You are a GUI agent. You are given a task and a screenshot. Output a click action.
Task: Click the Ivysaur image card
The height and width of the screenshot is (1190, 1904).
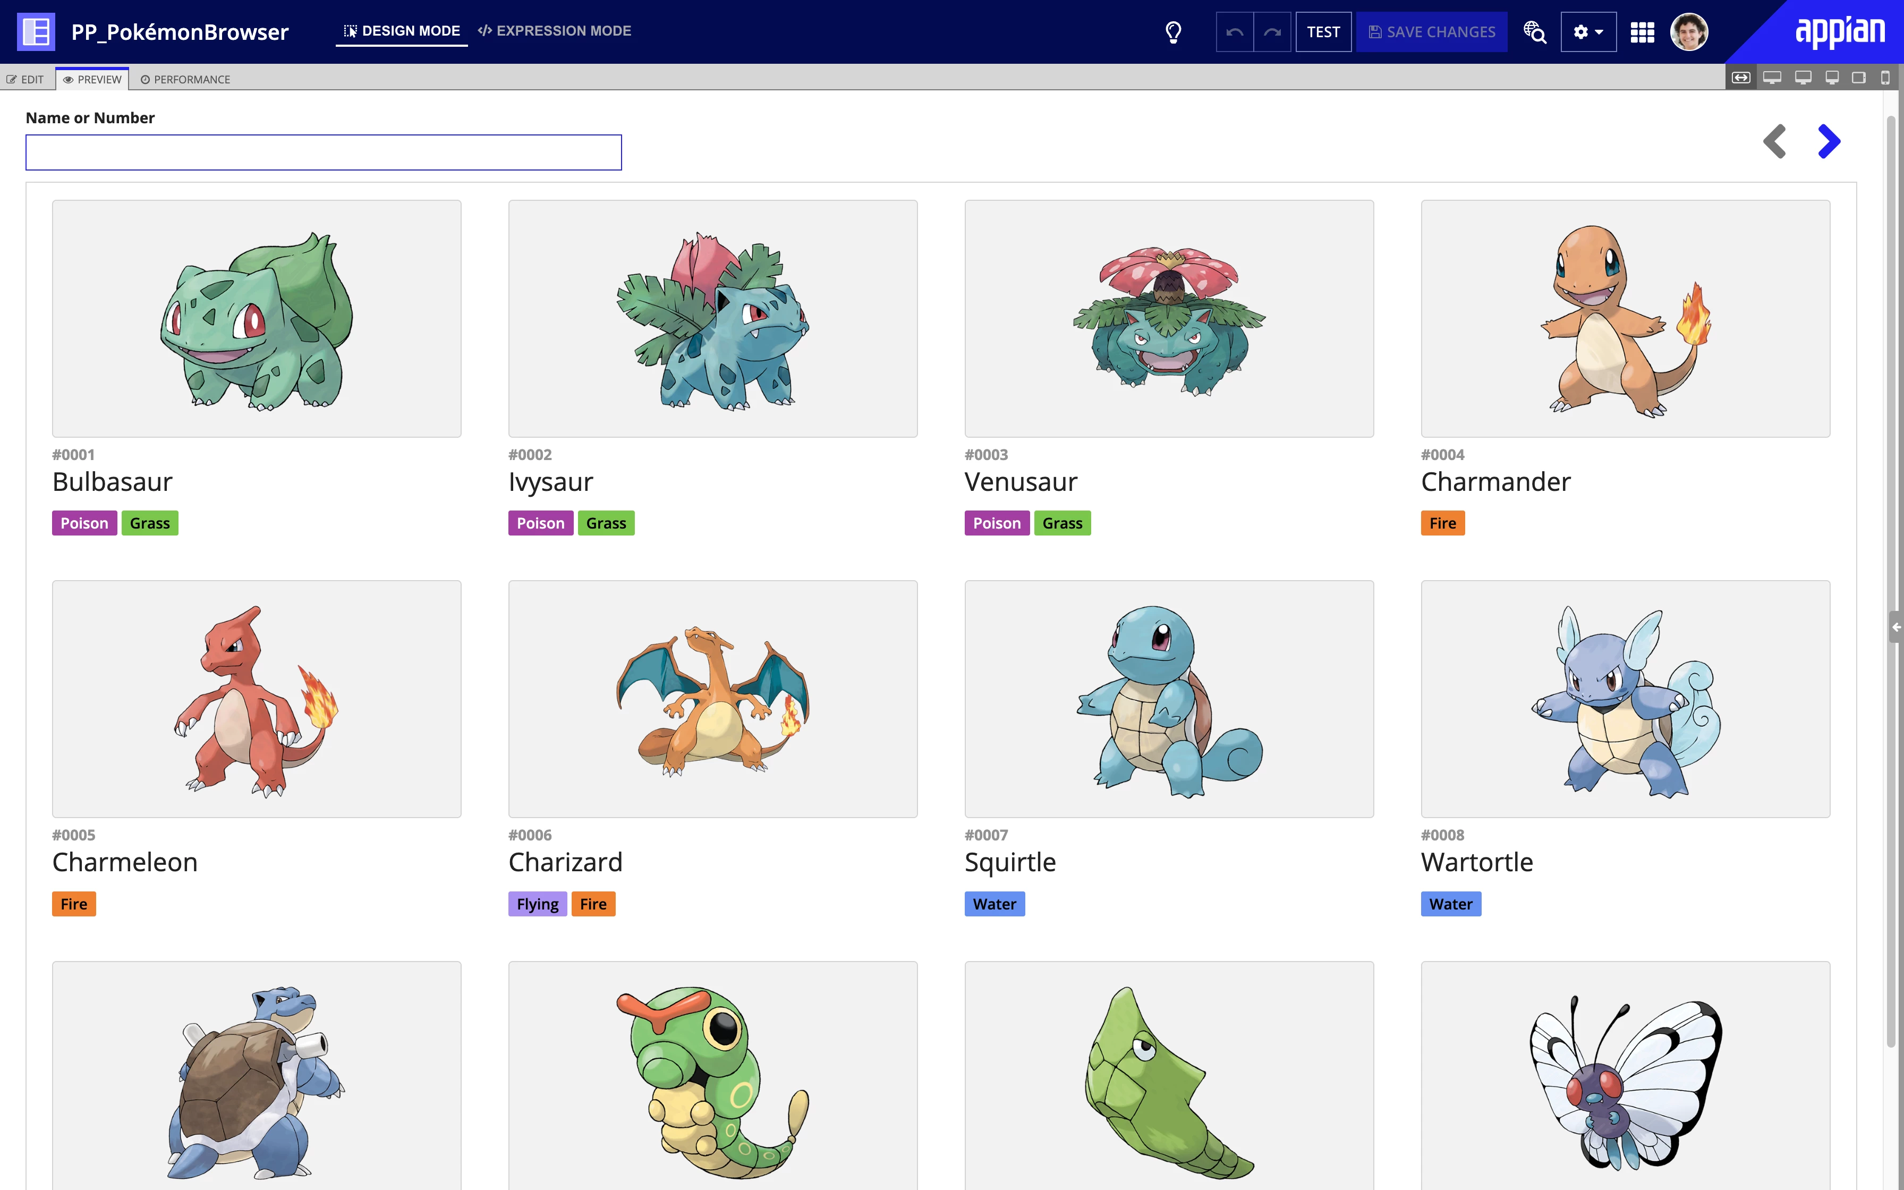click(x=713, y=319)
